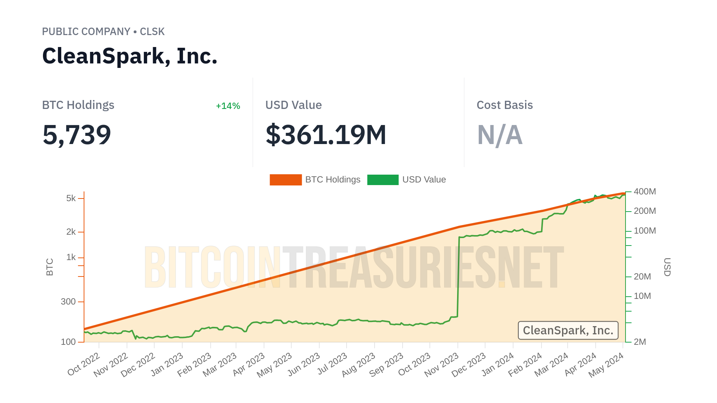This screenshot has width=717, height=403.
Task: Click the 400M USD axis tick label
Action: click(645, 192)
